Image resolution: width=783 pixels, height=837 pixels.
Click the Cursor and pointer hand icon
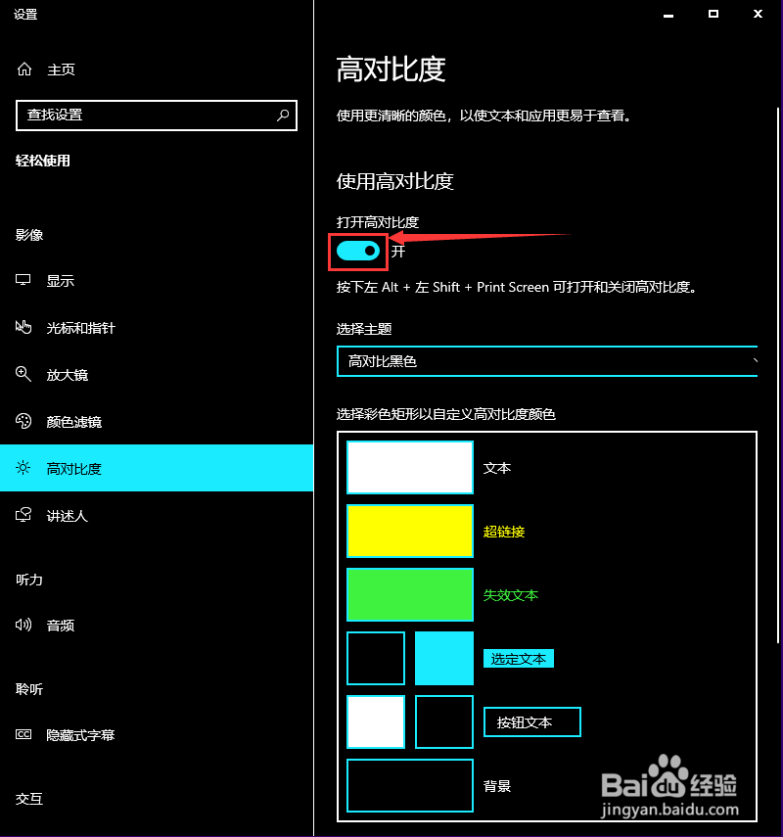[23, 327]
